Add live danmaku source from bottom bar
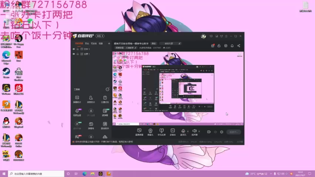 coord(139,132)
